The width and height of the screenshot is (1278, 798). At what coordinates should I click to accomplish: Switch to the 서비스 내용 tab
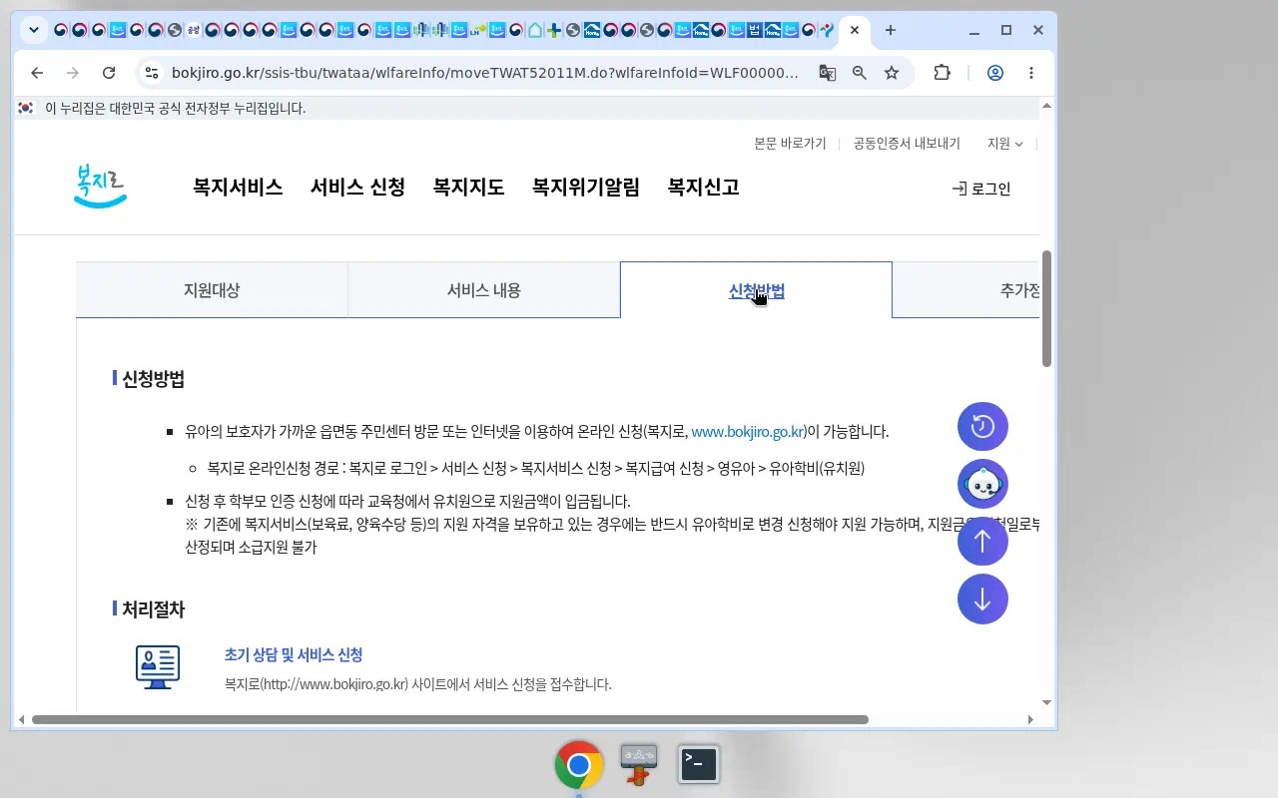click(484, 290)
